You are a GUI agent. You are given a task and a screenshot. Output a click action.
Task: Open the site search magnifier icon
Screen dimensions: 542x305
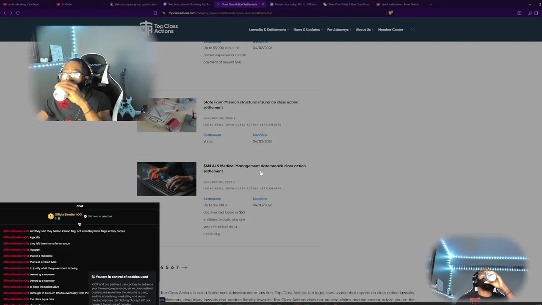[412, 30]
